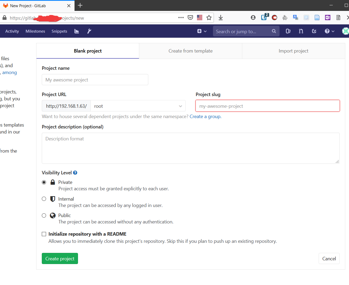Expand the new item dropdown chevron
Image resolution: width=349 pixels, height=285 pixels.
pyautogui.click(x=205, y=31)
